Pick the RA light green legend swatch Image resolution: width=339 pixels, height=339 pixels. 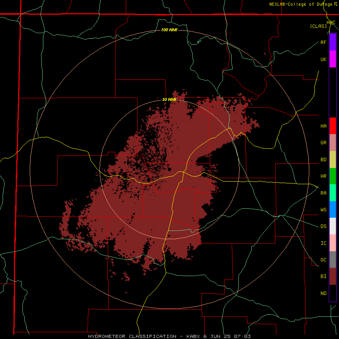pyautogui.click(x=333, y=193)
